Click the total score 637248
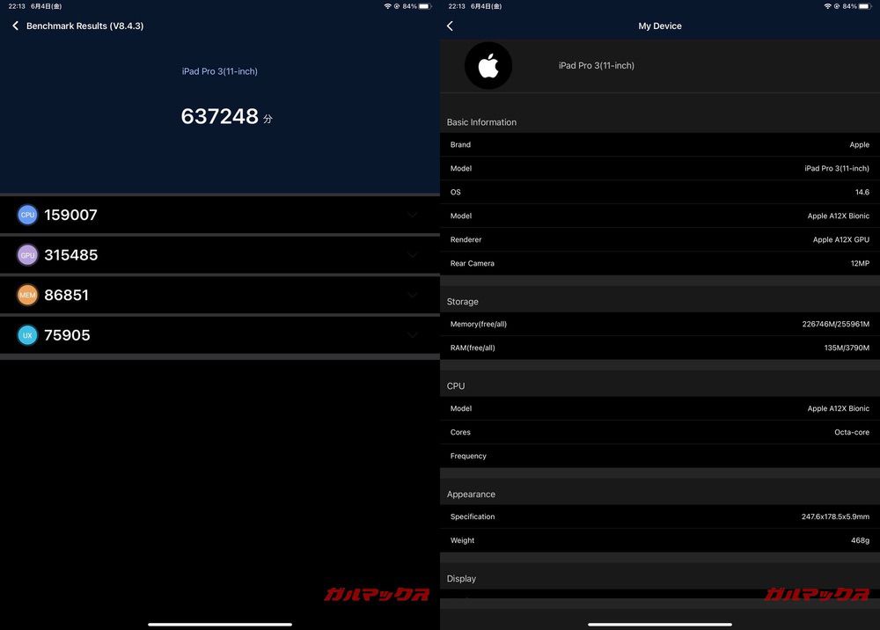This screenshot has height=630, width=880. 220,115
